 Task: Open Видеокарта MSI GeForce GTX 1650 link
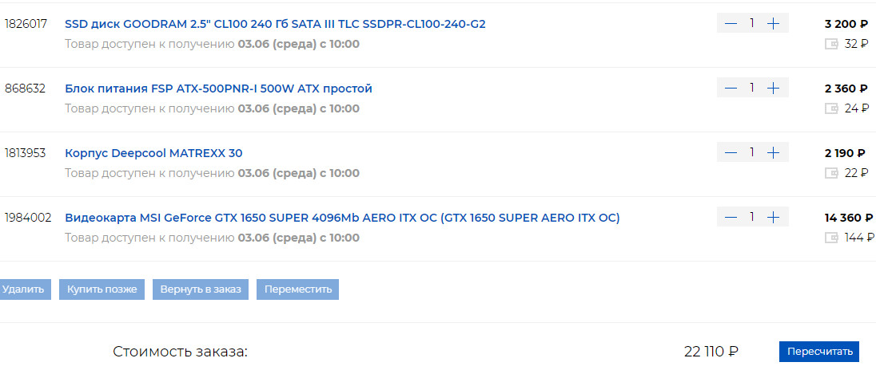click(x=342, y=218)
